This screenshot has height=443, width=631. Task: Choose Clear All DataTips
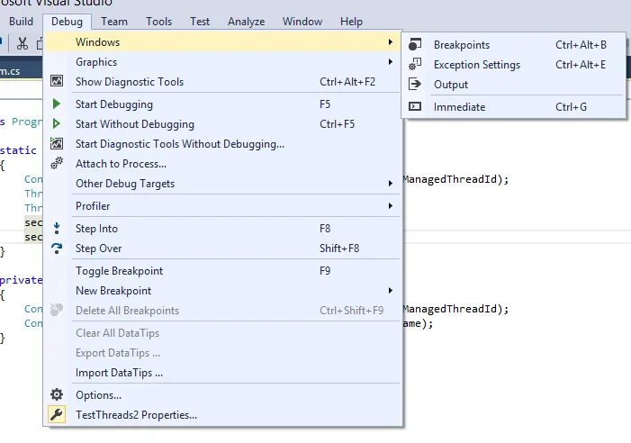pos(222,333)
